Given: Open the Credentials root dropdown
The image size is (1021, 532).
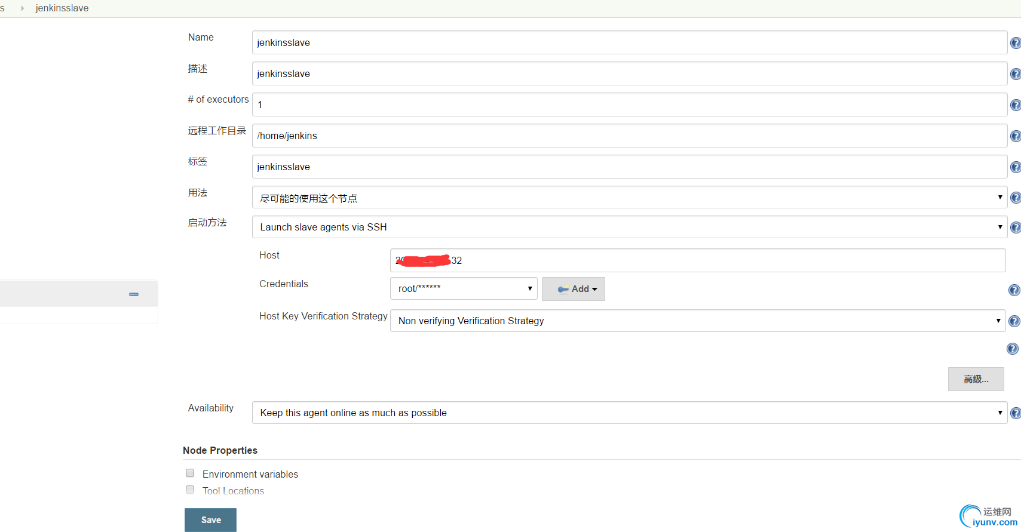Looking at the screenshot, I should coord(464,288).
